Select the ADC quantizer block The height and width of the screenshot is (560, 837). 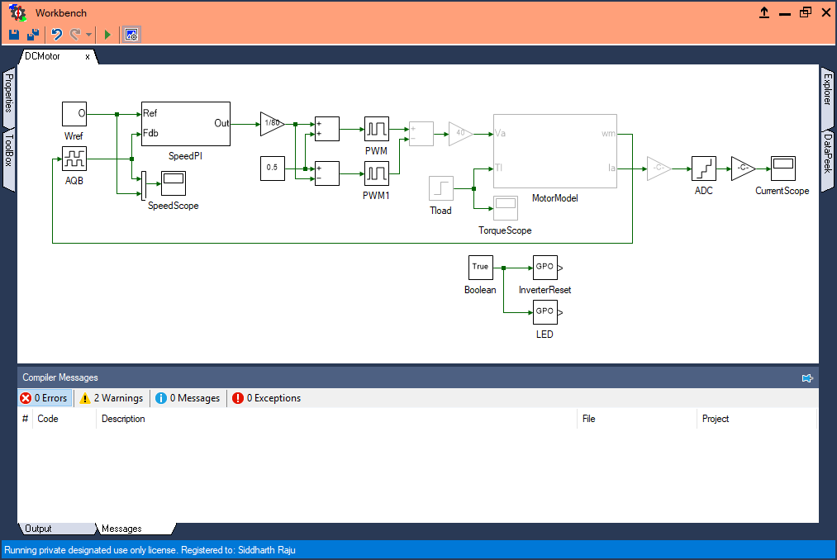pyautogui.click(x=703, y=168)
